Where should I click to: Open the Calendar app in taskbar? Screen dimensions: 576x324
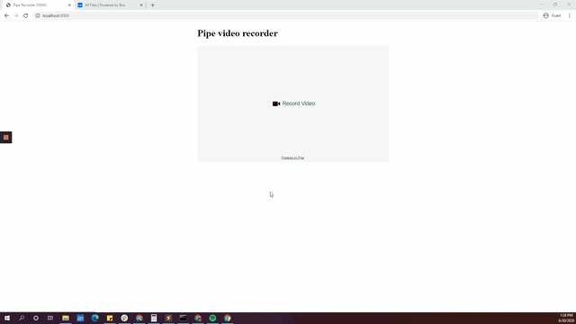pyautogui.click(x=80, y=318)
